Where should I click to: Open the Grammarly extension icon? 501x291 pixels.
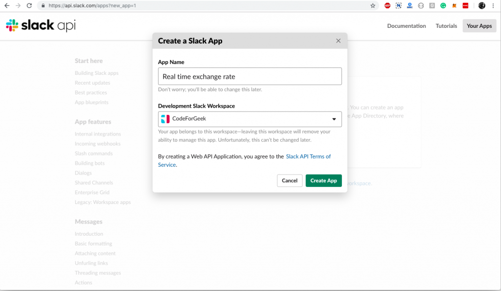pos(443,5)
